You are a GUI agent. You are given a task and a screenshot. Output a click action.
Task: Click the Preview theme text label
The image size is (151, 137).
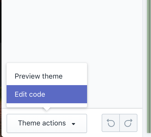39,76
